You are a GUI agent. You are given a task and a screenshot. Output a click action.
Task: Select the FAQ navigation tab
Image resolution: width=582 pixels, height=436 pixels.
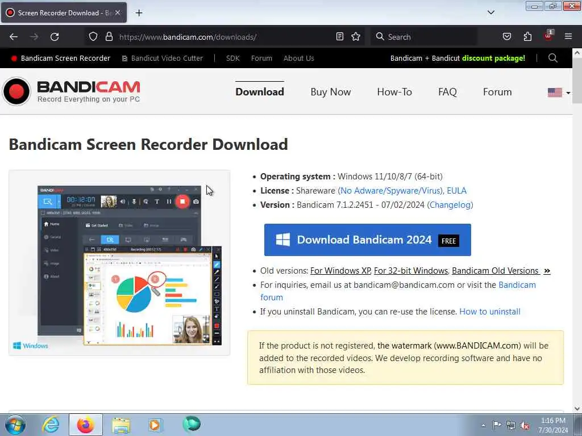click(447, 92)
